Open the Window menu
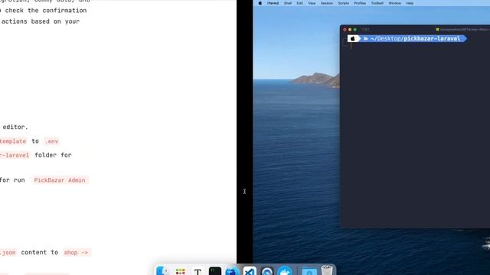Viewport: 490px width, 275px height. pos(395,3)
